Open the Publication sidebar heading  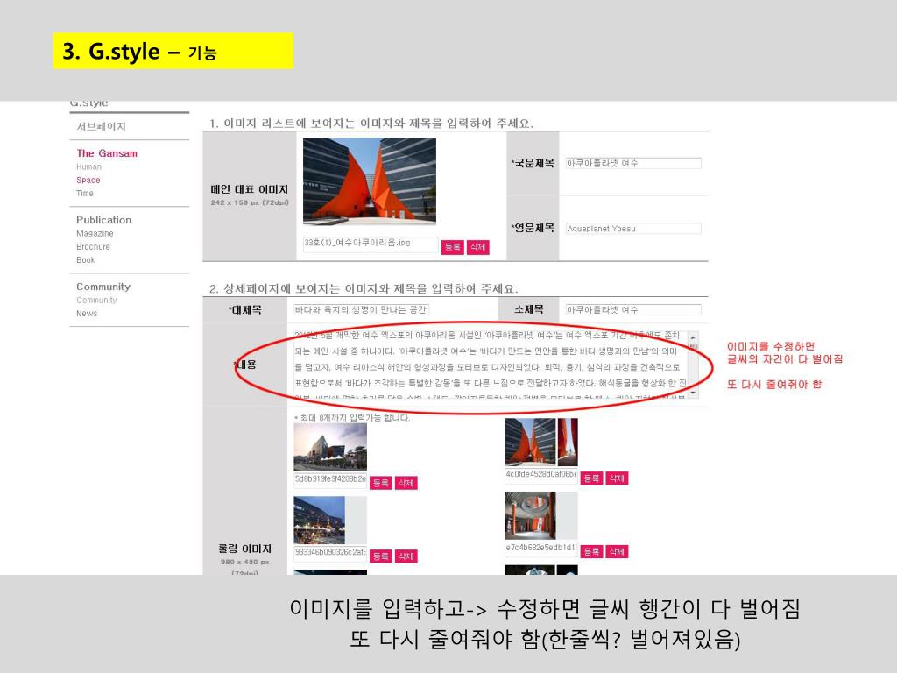[x=103, y=220]
